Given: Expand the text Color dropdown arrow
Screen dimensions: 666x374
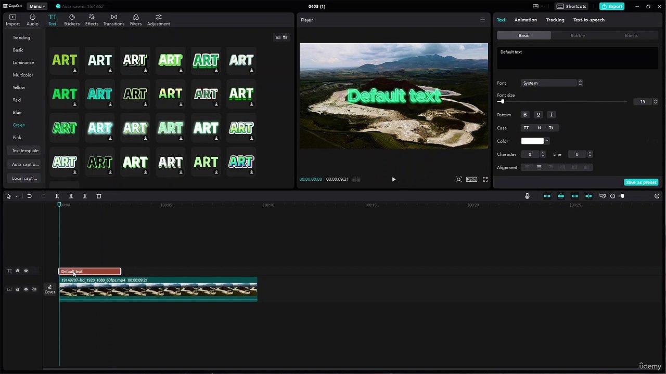Looking at the screenshot, I should (546, 141).
